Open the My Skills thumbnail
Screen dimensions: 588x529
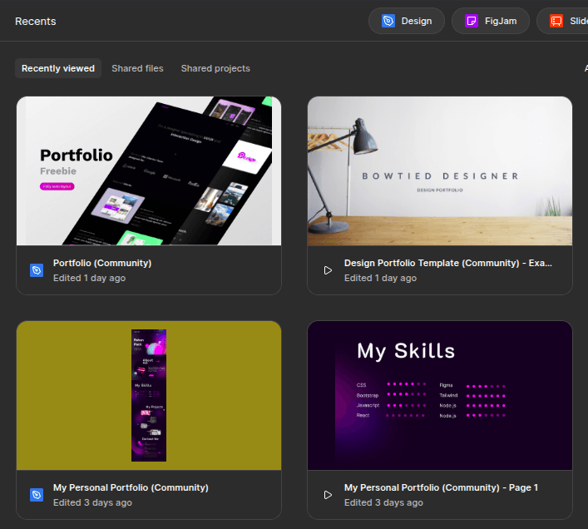(440, 395)
